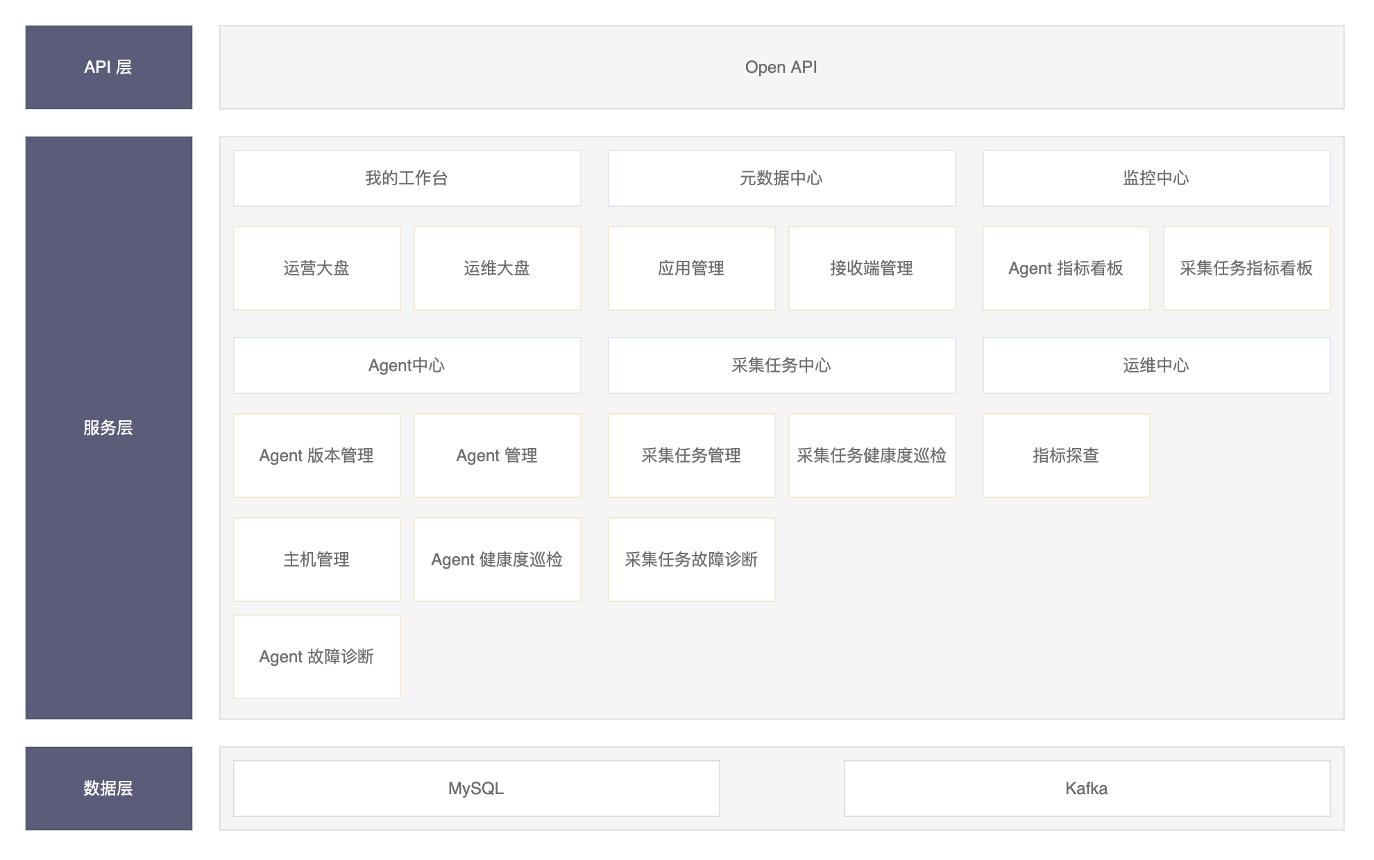Click the 元数据中心 header box
Viewport: 1374px width, 860px height.
(781, 178)
